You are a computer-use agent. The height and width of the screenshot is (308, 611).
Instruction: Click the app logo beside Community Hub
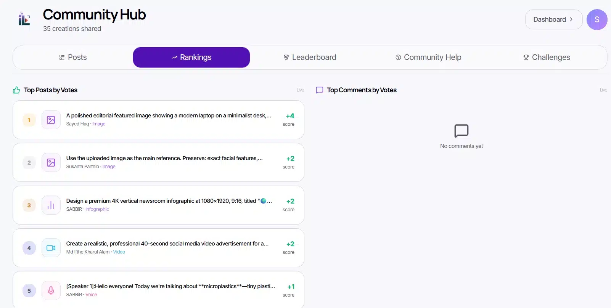[x=24, y=19]
